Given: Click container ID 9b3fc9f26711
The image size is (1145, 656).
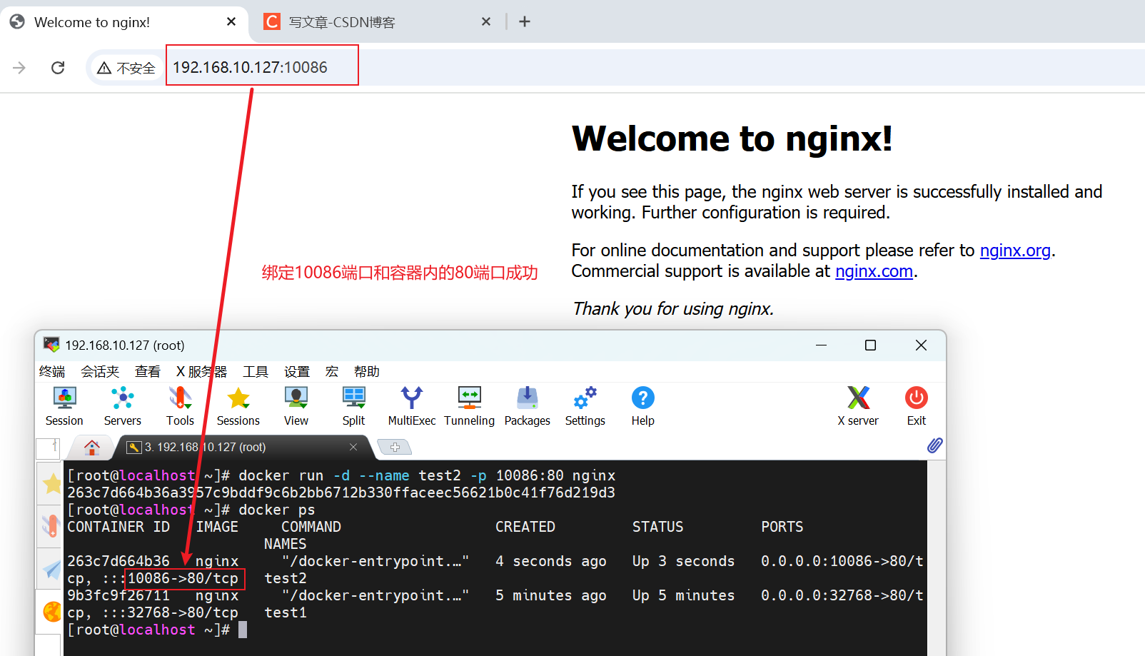Looking at the screenshot, I should [118, 595].
